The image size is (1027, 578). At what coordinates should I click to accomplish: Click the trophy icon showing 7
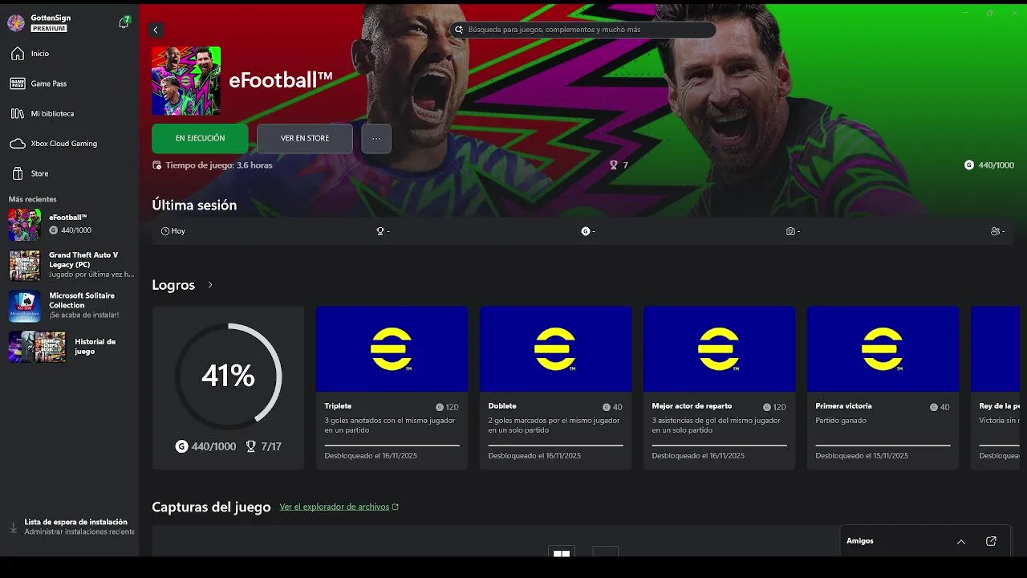coord(614,165)
